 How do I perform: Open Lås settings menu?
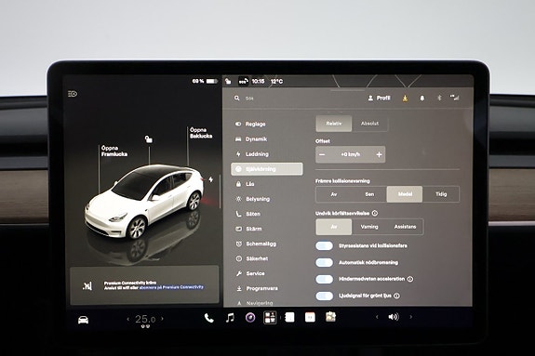(x=267, y=184)
